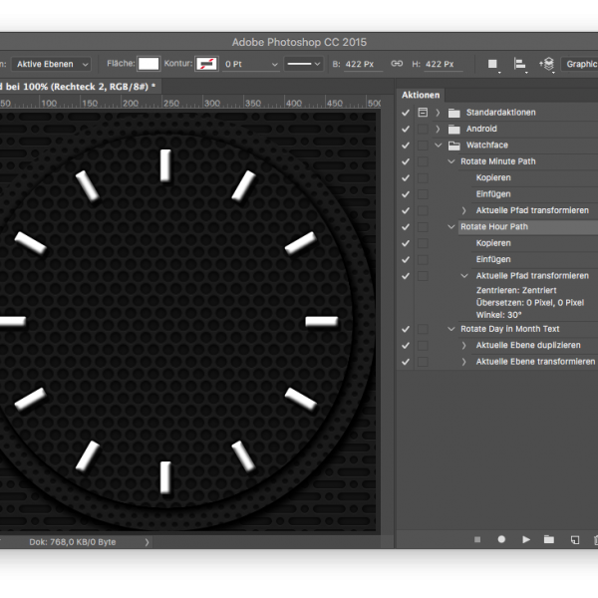This screenshot has width=598, height=598.
Task: Select the Watchface folder icon
Action: (x=453, y=146)
